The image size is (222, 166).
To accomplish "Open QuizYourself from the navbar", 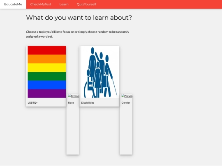I will click(x=86, y=4).
